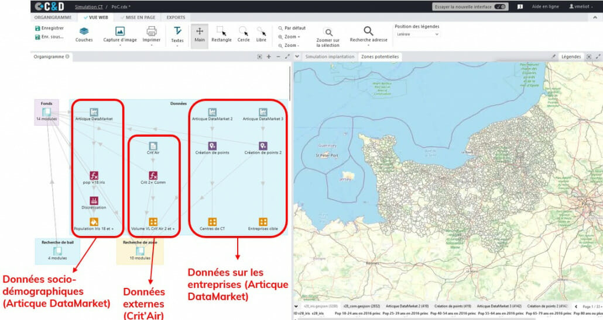This screenshot has width=603, height=320.
Task: Select the Textes tool
Action: (x=177, y=34)
